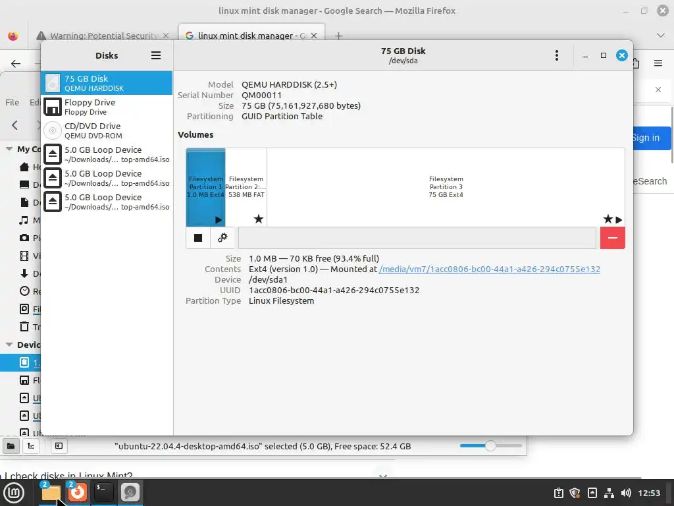Viewport: 674px width, 506px height.
Task: Adjust the file manager zoom slider
Action: [x=490, y=446]
